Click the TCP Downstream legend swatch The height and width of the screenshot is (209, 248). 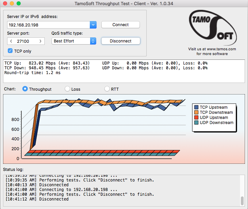(x=196, y=112)
